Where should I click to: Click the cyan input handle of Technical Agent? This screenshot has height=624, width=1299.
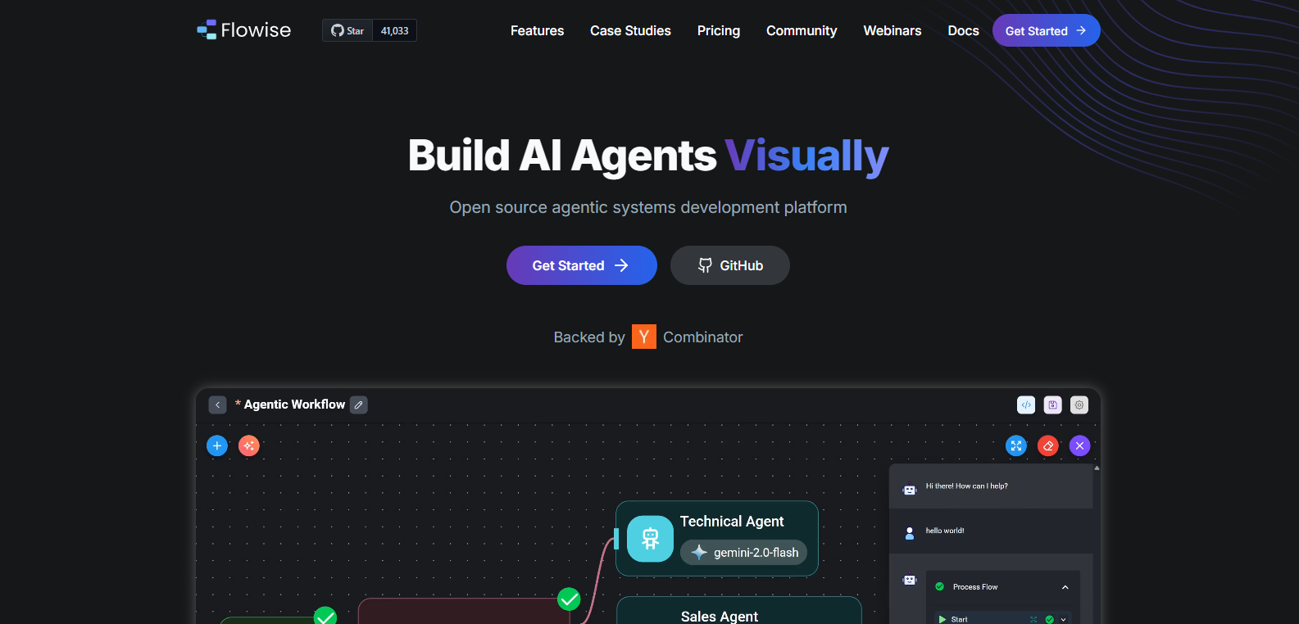pos(616,539)
